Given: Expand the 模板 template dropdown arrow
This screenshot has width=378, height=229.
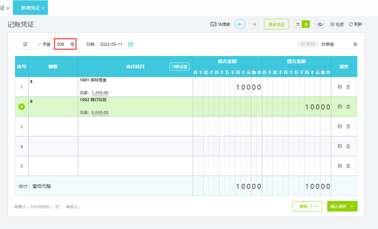Looking at the screenshot, I should (316, 206).
